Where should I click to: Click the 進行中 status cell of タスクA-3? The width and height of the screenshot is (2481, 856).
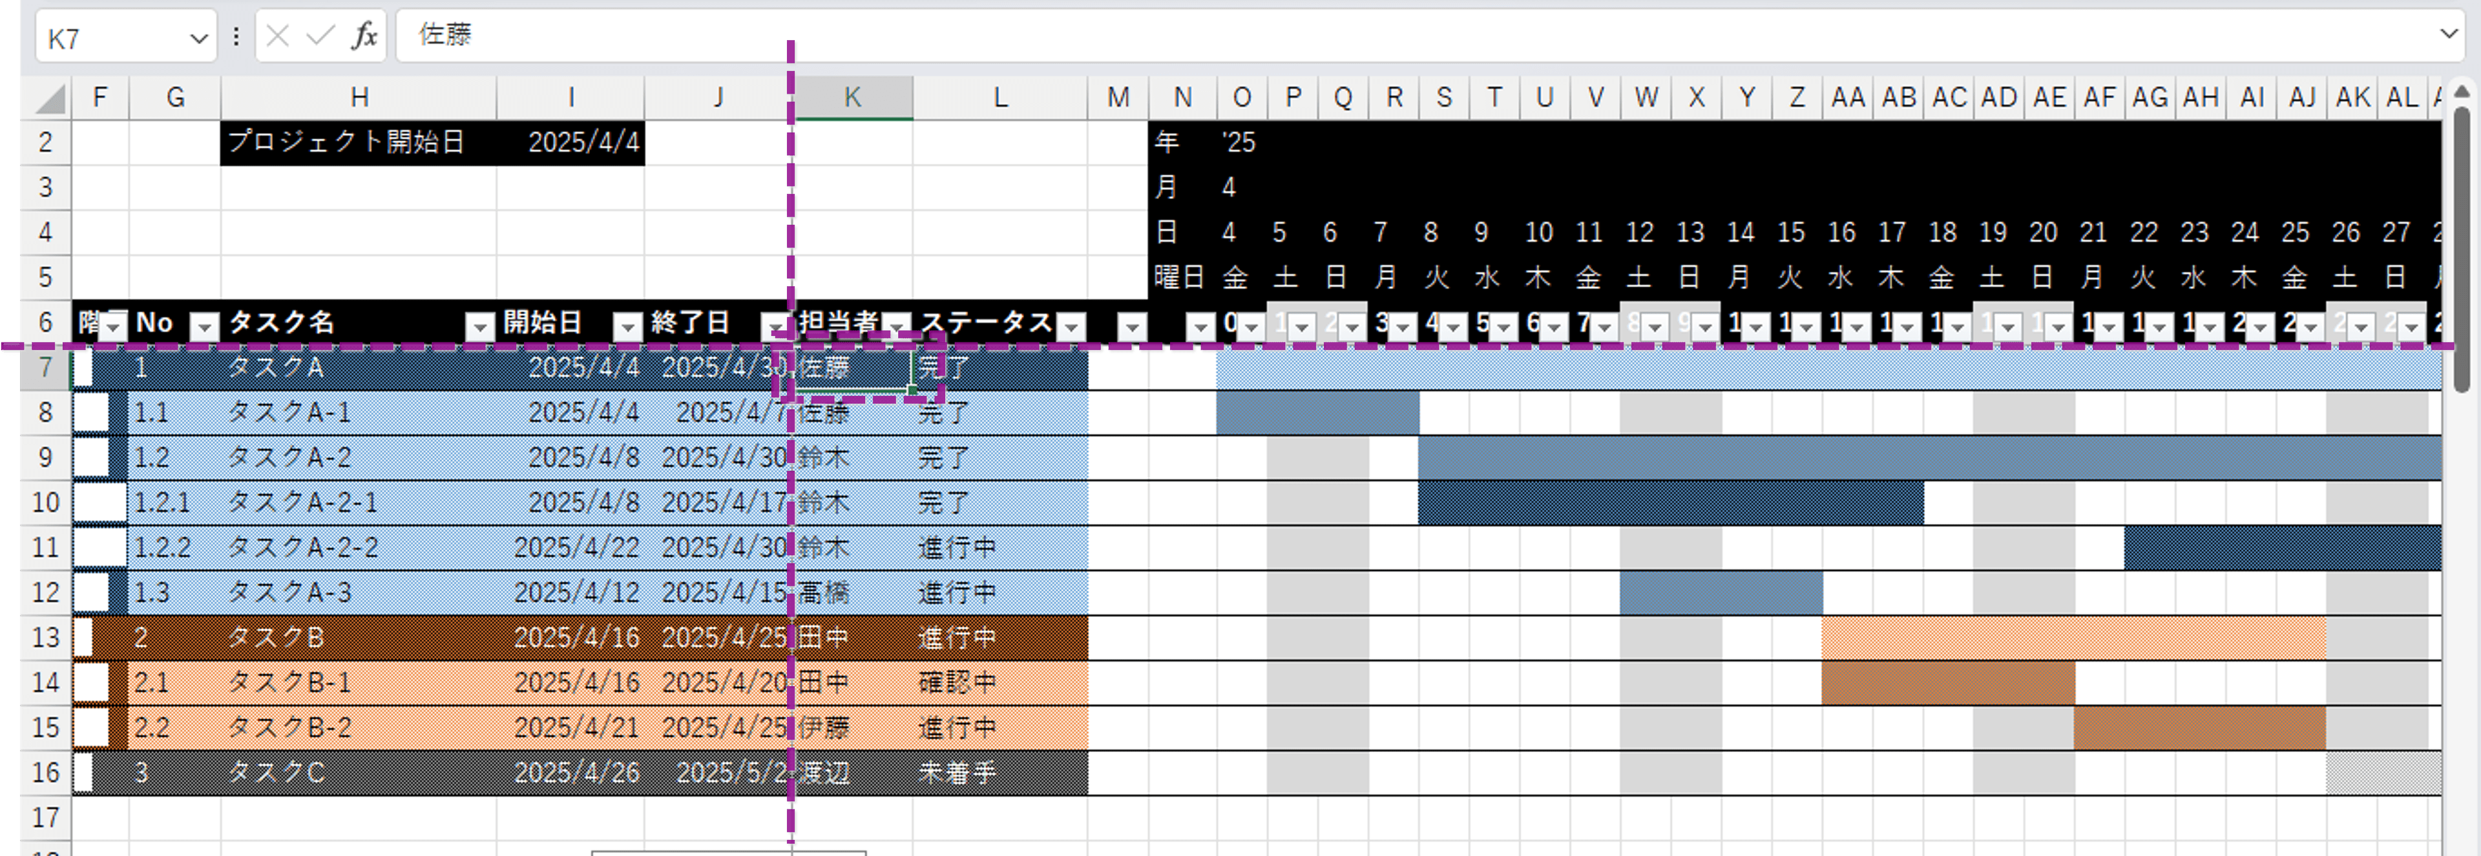(956, 592)
